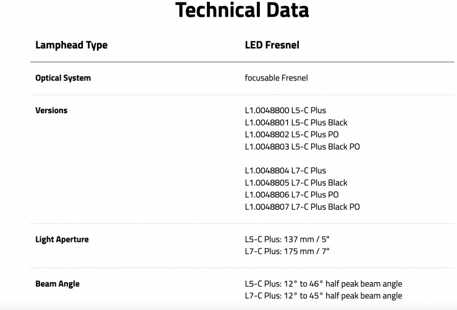
Task: Click the LED Fresnel header text
Action: pos(272,45)
